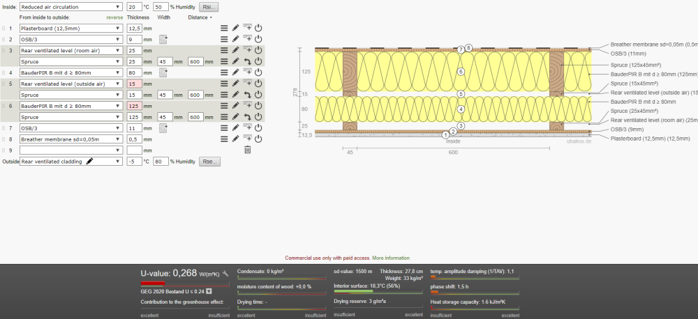The height and width of the screenshot is (319, 698).
Task: Edit Rear ventilated cladding with pencil icon
Action: coord(90,162)
